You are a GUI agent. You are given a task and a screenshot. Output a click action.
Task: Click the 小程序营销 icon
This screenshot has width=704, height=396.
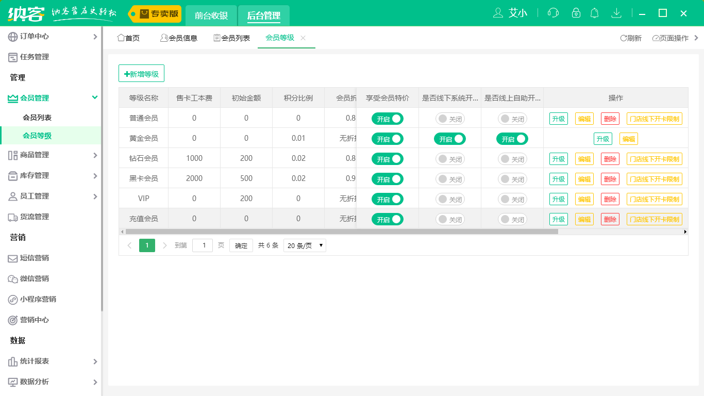pyautogui.click(x=13, y=300)
